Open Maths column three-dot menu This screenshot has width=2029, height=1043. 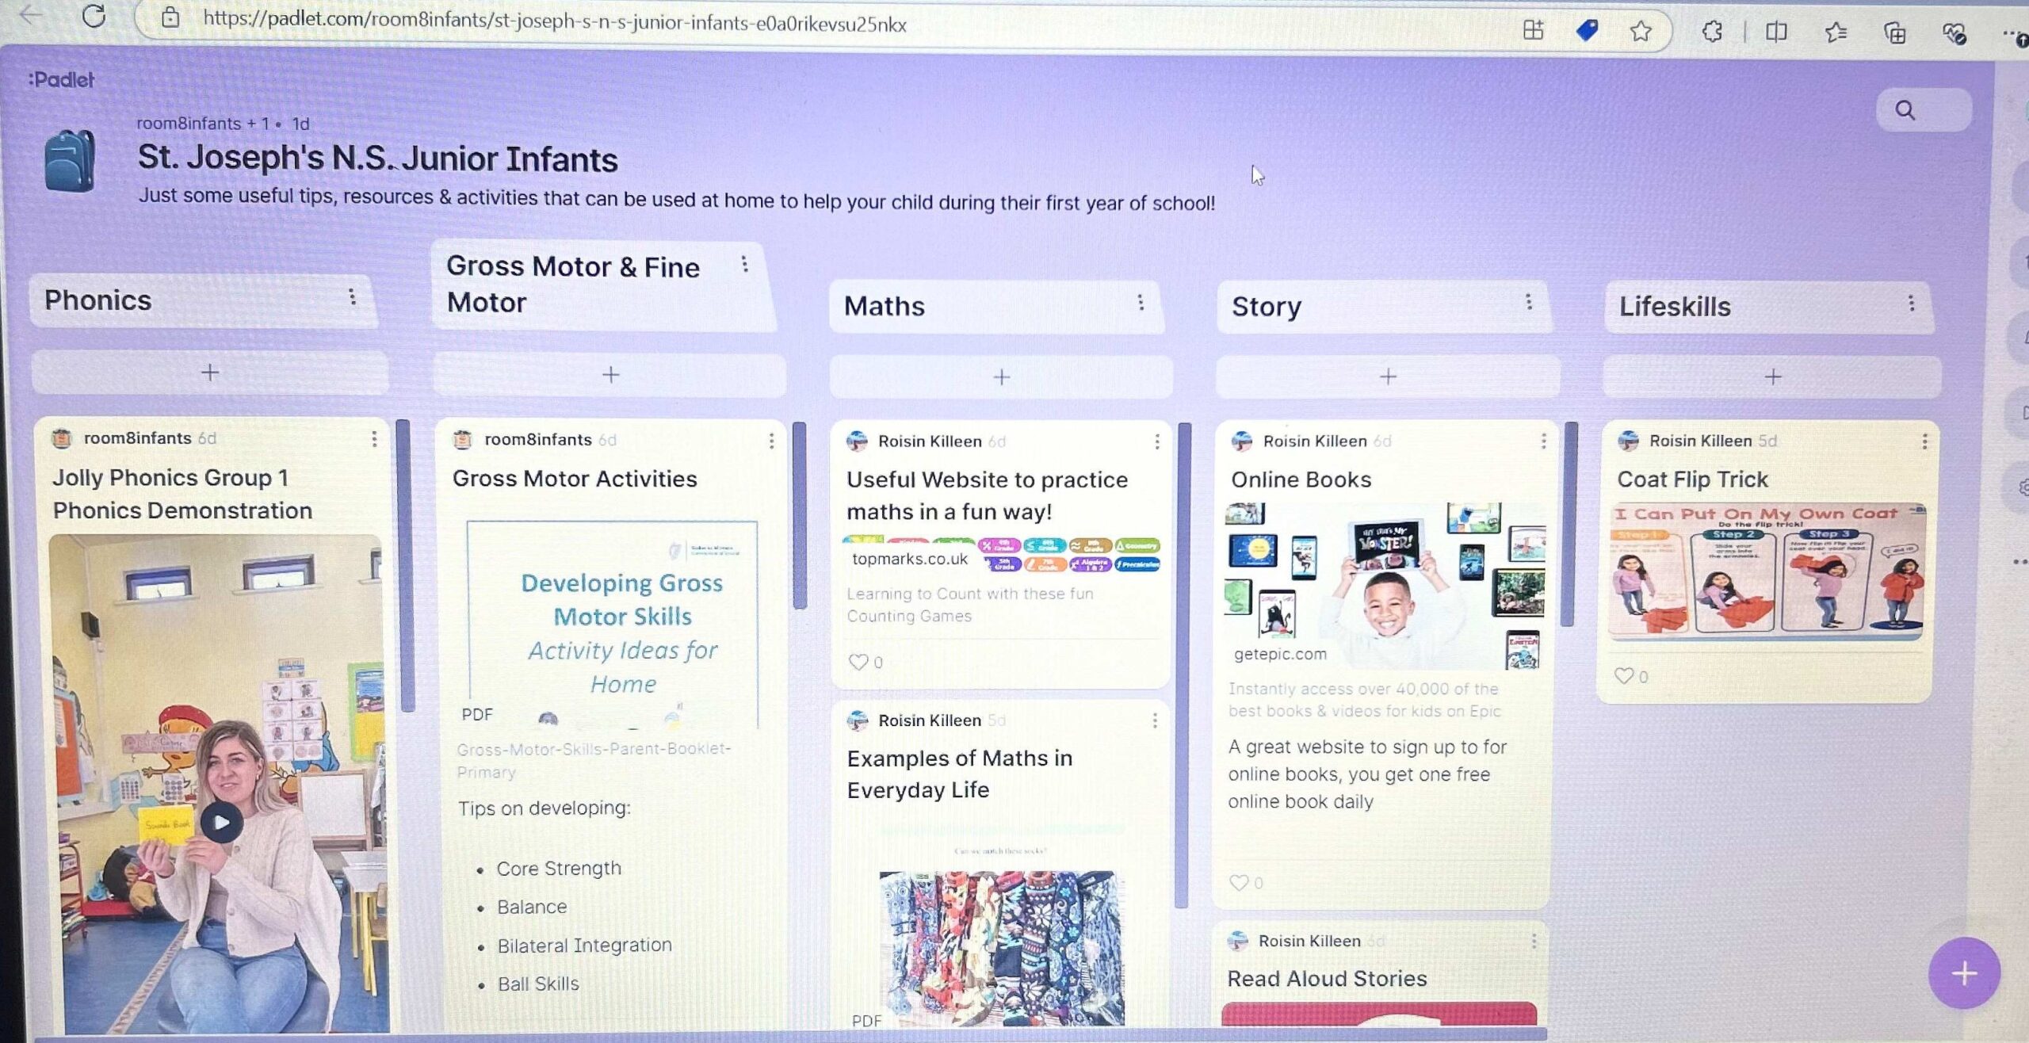pyautogui.click(x=1140, y=302)
